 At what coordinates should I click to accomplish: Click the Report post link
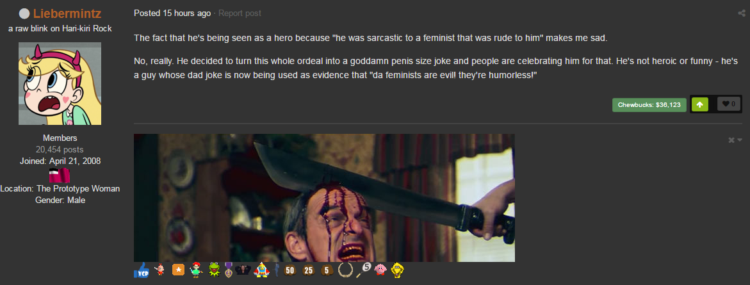coord(240,13)
